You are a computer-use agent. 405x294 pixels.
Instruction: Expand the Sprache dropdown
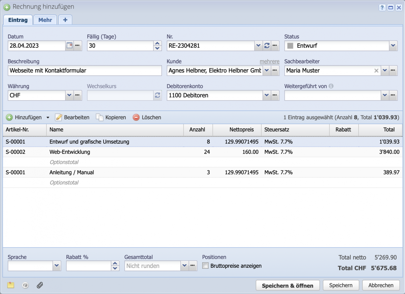pos(57,266)
